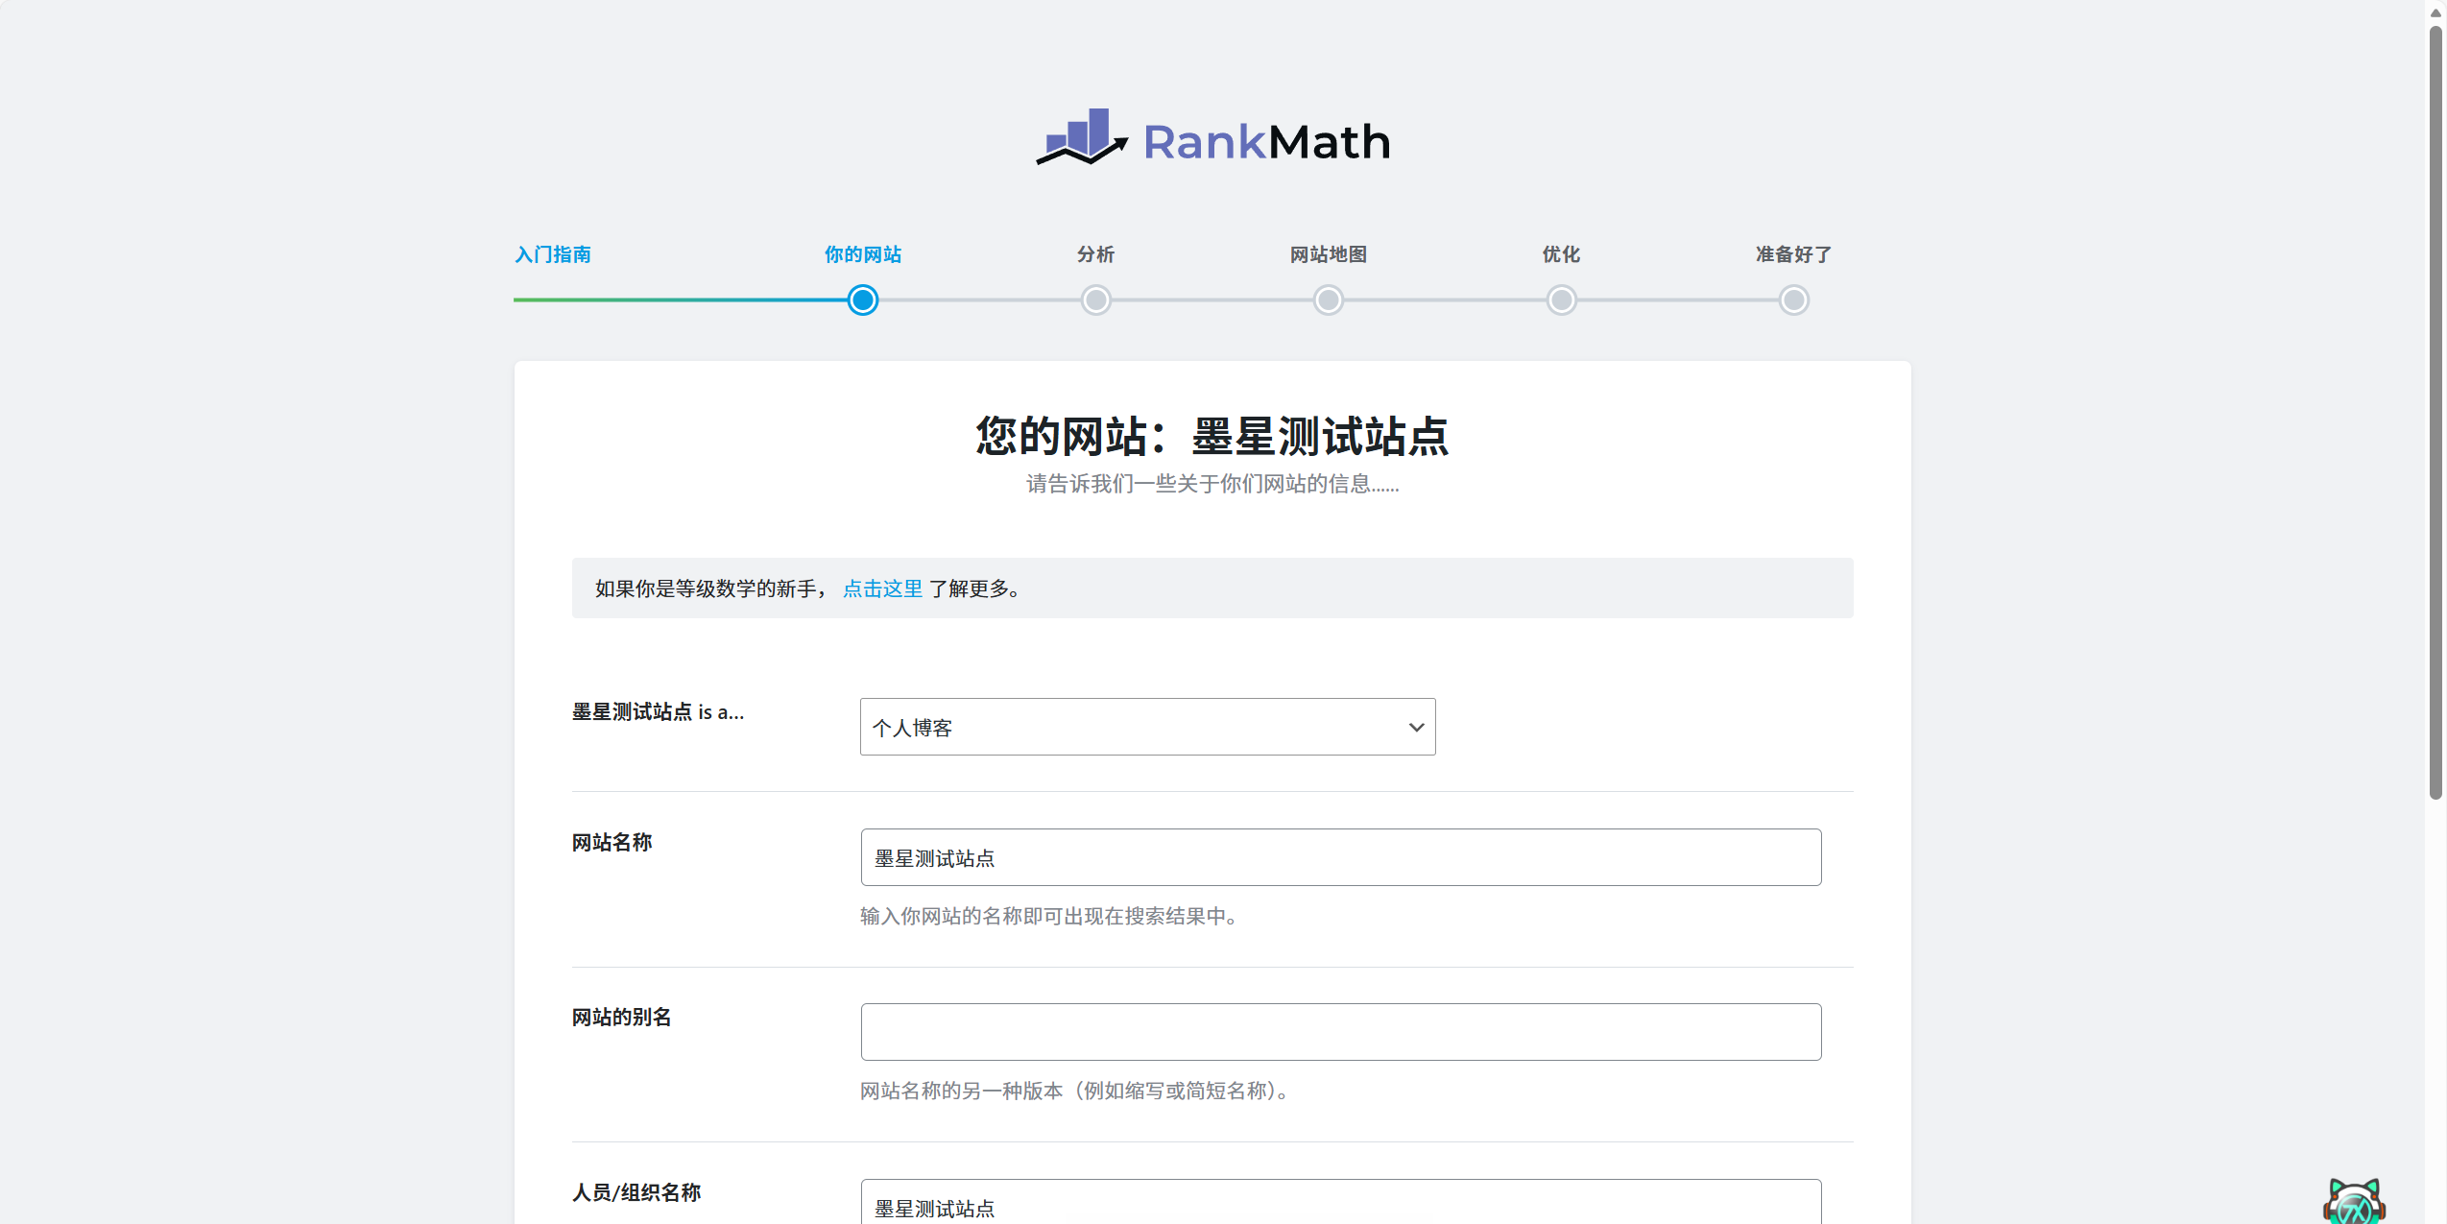Click the 优化 step indicator circle
The width and height of the screenshot is (2447, 1224).
point(1560,300)
